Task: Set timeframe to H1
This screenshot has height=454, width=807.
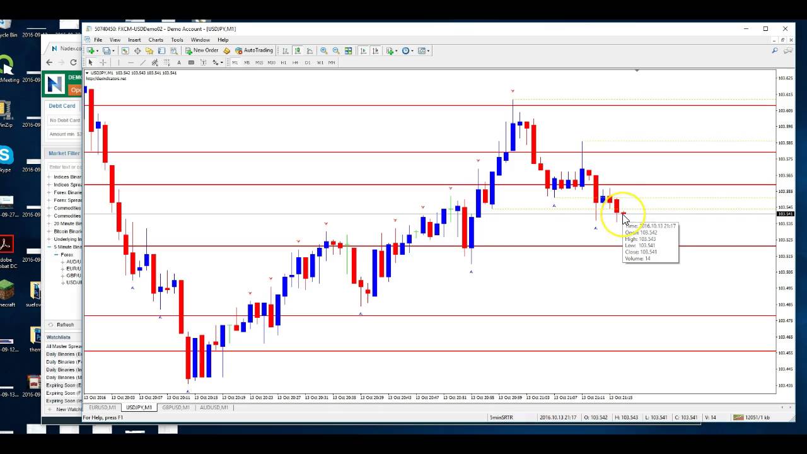Action: 284,62
